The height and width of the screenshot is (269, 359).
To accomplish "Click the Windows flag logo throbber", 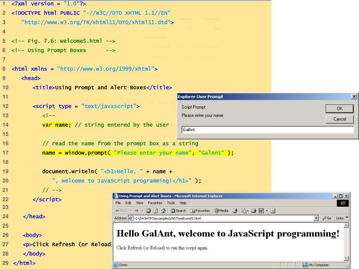I will coord(343,203).
